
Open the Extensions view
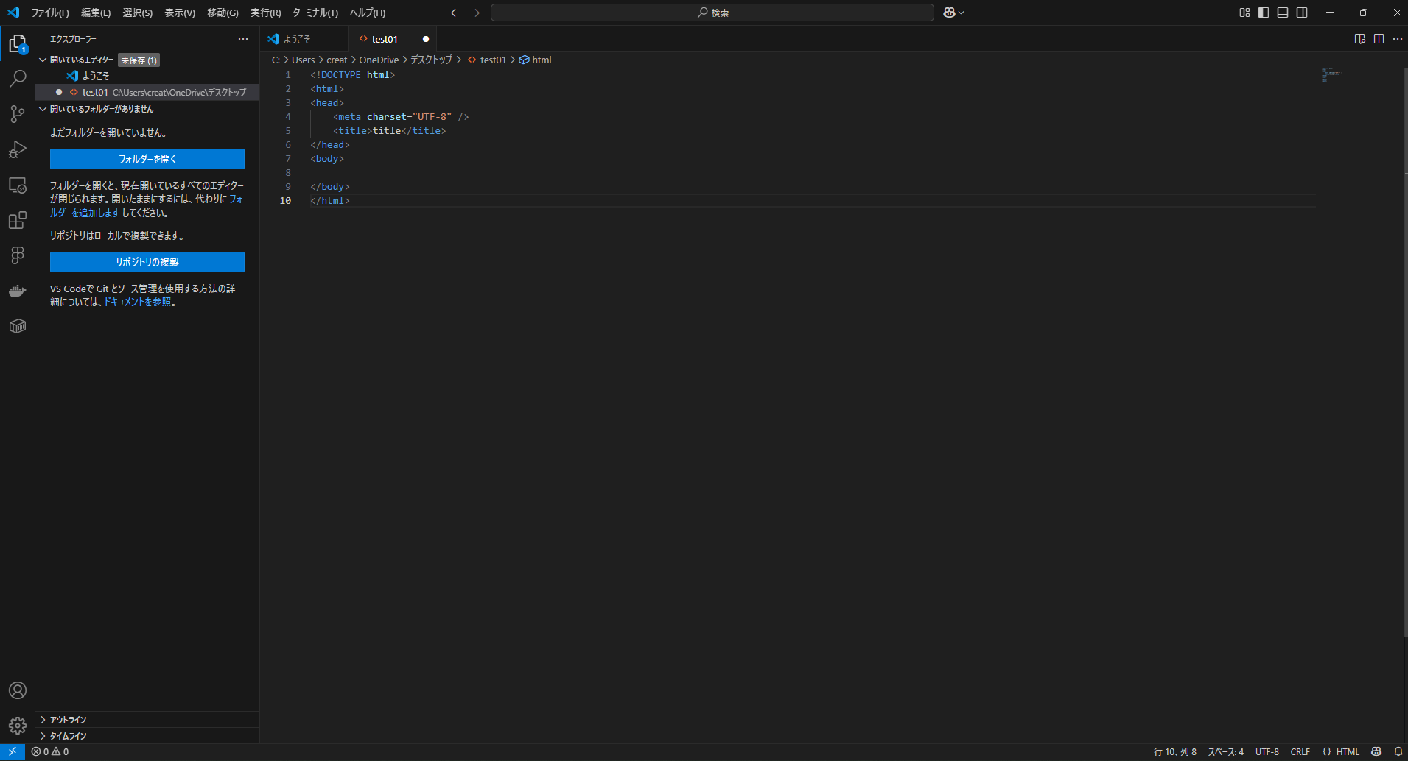tap(18, 220)
